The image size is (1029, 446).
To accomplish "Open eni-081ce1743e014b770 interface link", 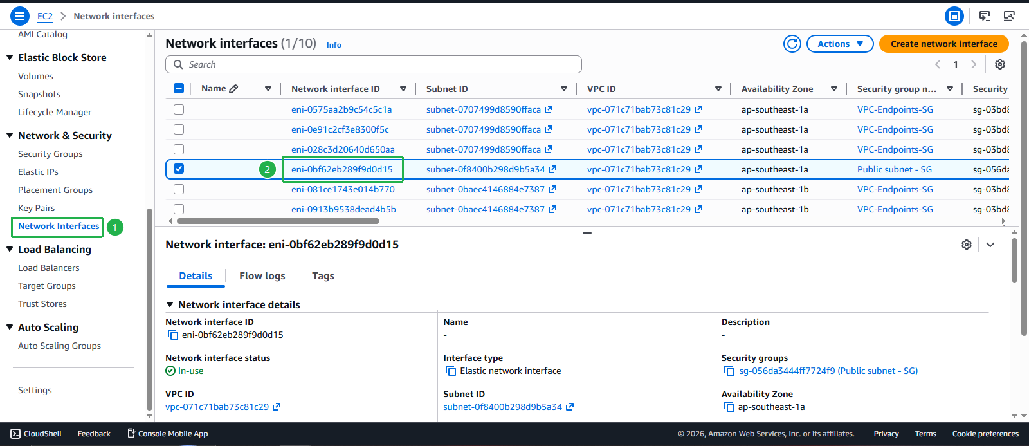I will [x=343, y=189].
